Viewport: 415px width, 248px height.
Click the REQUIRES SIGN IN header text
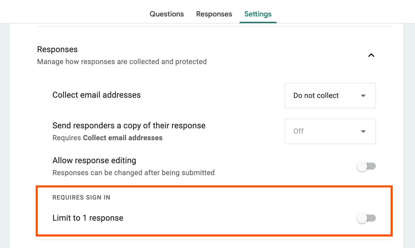81,197
